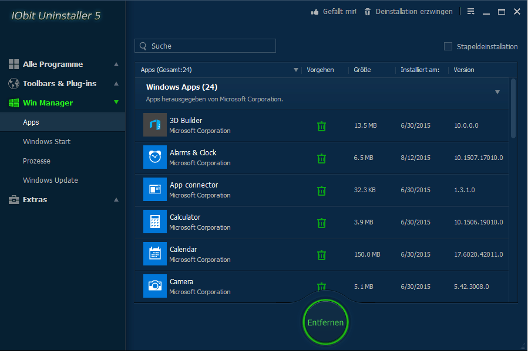Collapse the Windows Apps (24) group arrow
This screenshot has width=528, height=351.
(x=497, y=92)
